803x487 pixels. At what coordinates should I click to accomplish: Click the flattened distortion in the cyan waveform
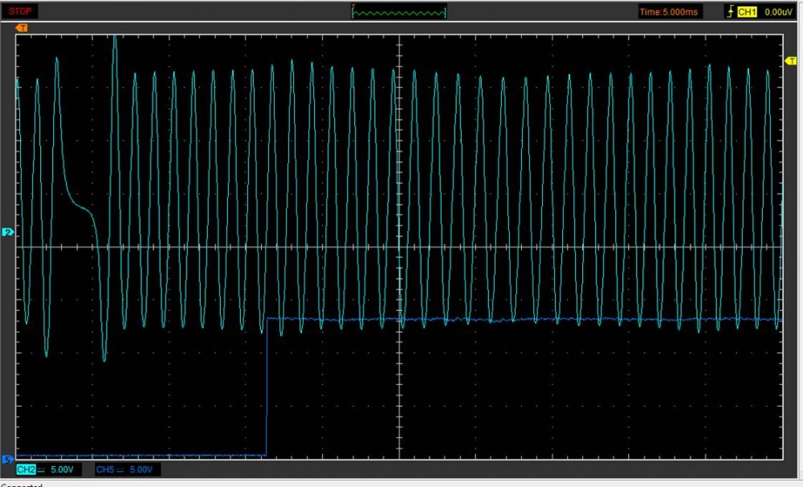tap(80, 206)
